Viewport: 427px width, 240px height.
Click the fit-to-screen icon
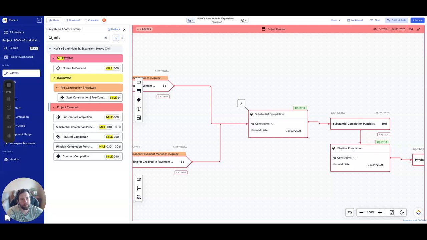tap(392, 212)
